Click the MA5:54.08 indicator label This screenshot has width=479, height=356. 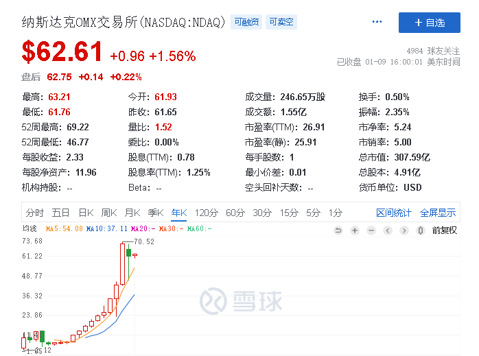click(64, 228)
